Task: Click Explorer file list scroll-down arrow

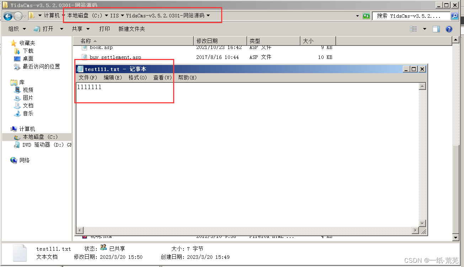Action: (455, 237)
